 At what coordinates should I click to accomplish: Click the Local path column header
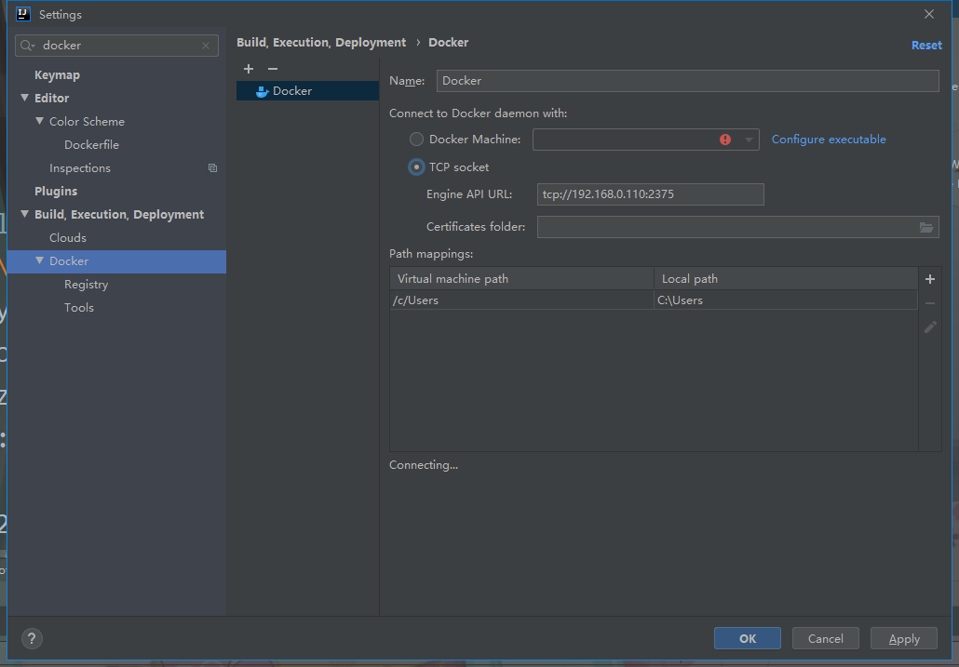786,278
